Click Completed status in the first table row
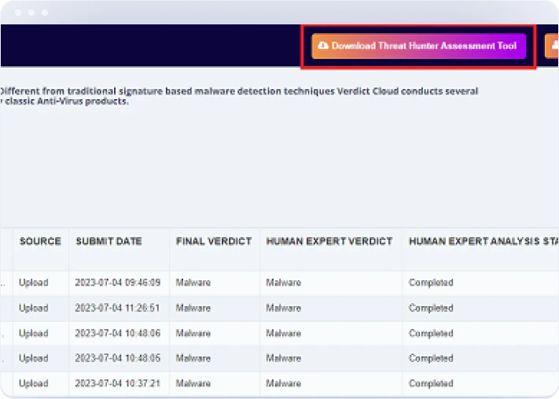This screenshot has height=399, width=559. pos(431,283)
